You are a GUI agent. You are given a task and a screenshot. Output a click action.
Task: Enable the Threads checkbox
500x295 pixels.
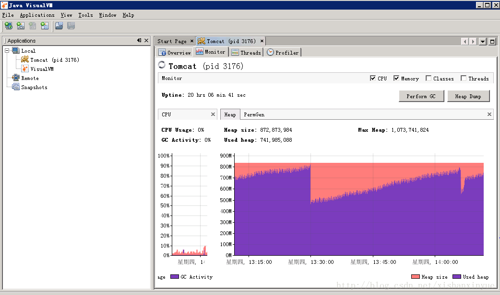tap(464, 78)
